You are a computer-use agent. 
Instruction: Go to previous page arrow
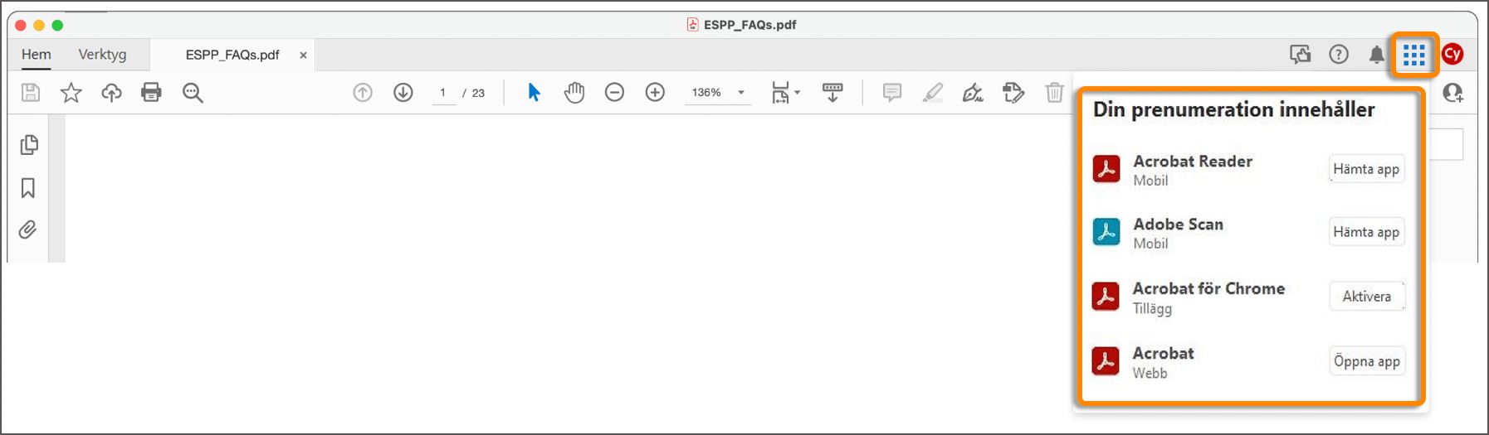(363, 93)
